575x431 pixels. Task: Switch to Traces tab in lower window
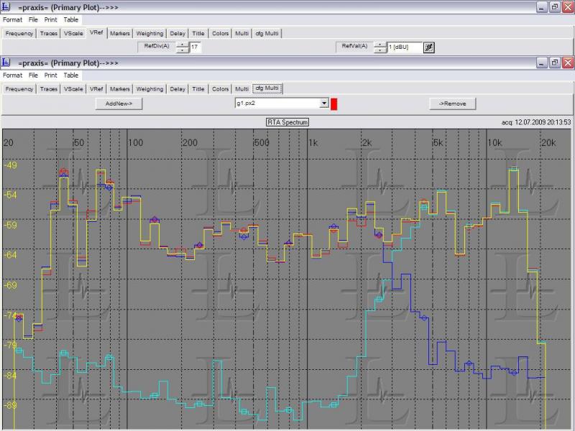(x=49, y=89)
